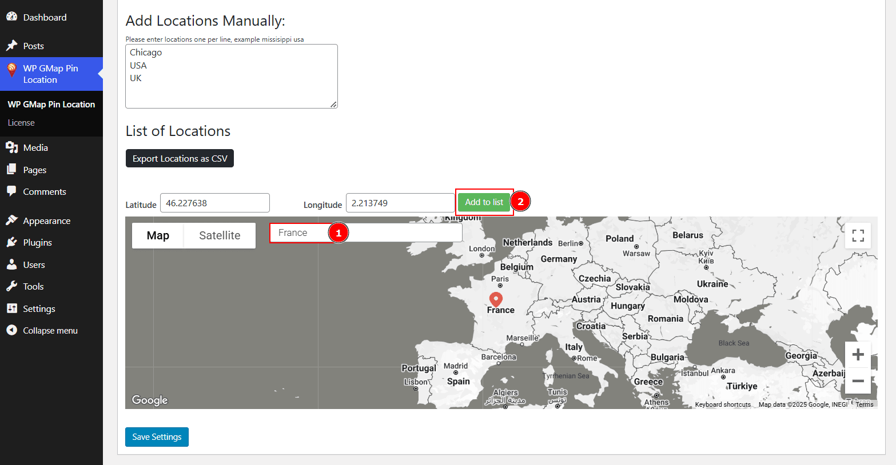Switch to Satellite view
Image resolution: width=896 pixels, height=465 pixels.
click(220, 235)
